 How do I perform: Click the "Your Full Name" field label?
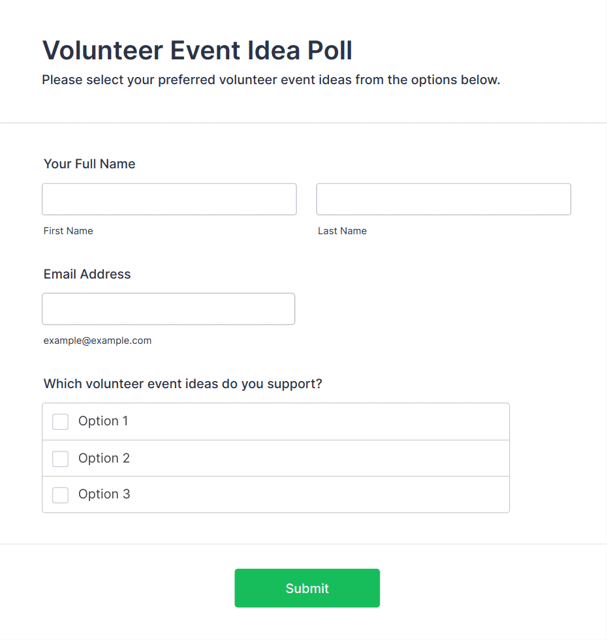tap(89, 164)
